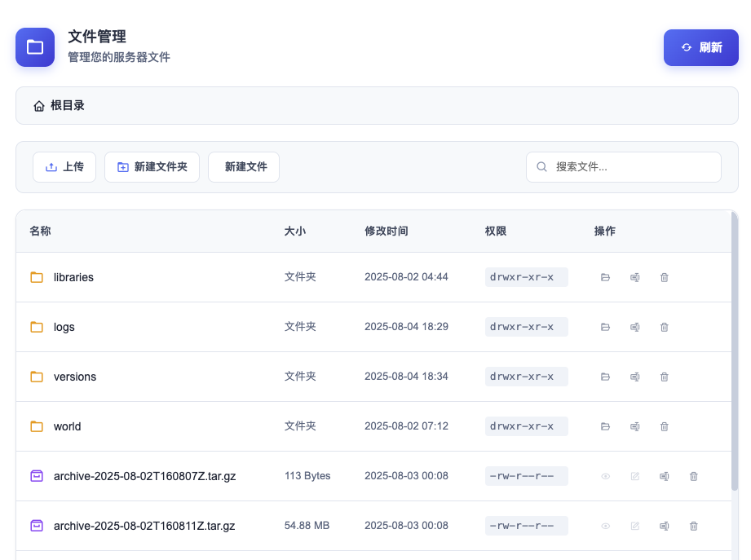Open the libraries folder via its open icon

coord(605,277)
